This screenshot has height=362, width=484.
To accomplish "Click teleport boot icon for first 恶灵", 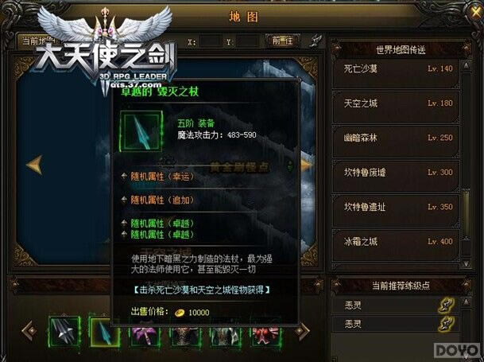I will (447, 306).
